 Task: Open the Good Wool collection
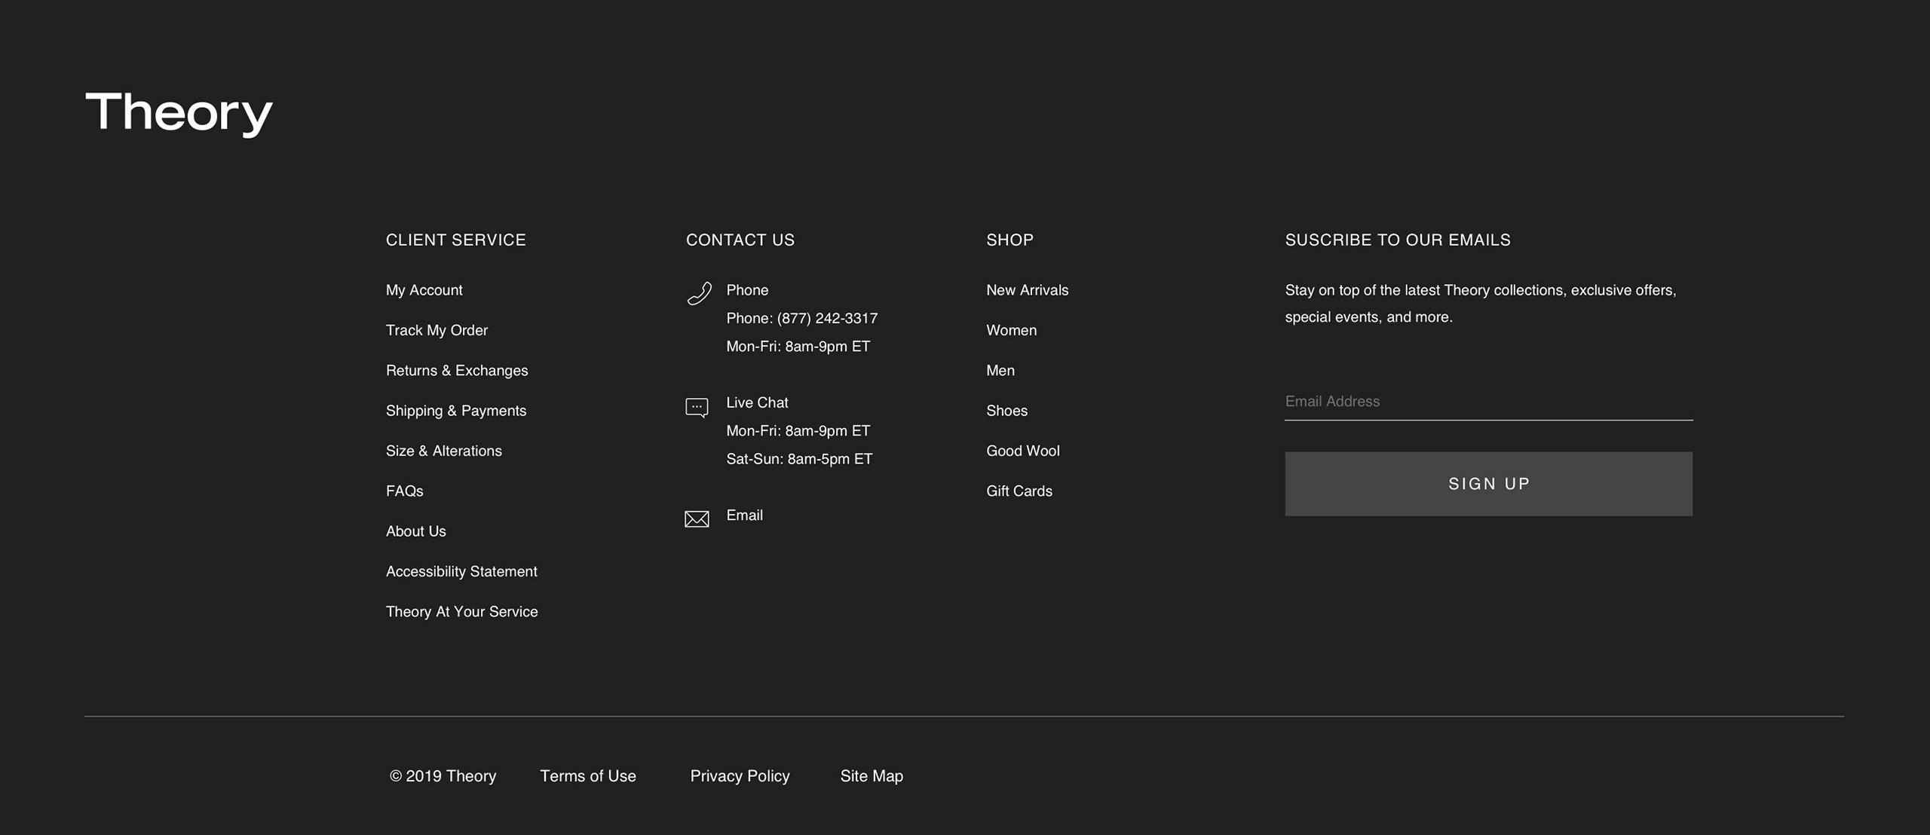coord(1023,451)
